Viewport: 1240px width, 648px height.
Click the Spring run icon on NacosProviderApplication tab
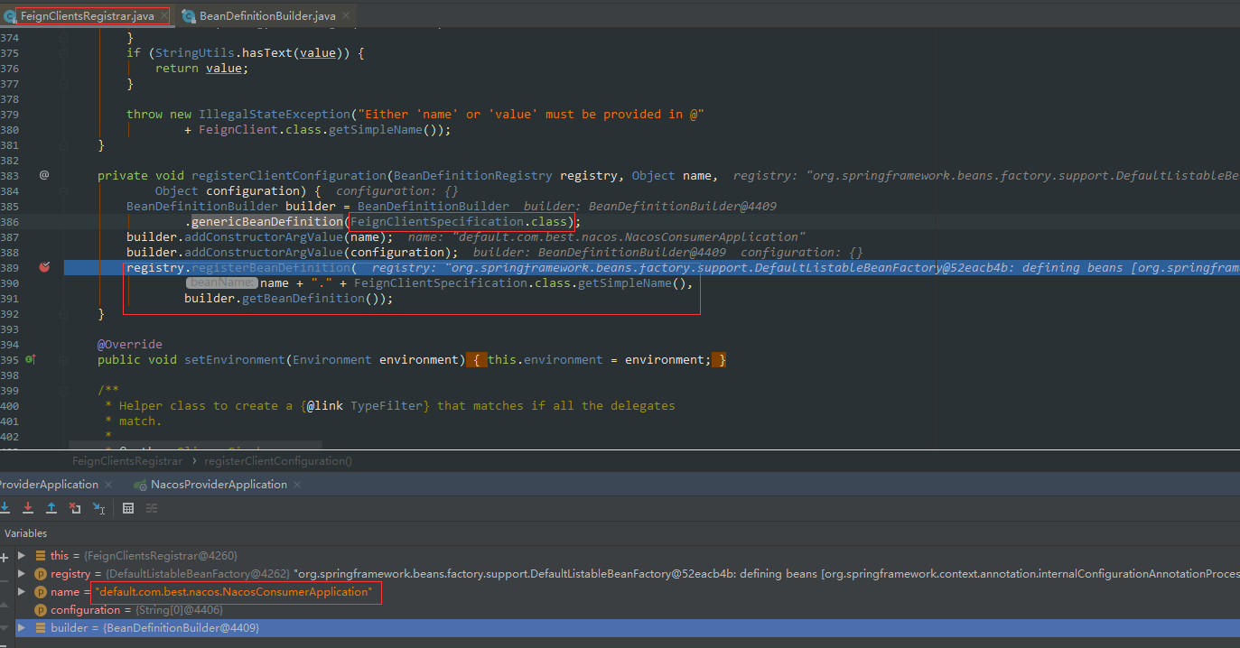140,485
